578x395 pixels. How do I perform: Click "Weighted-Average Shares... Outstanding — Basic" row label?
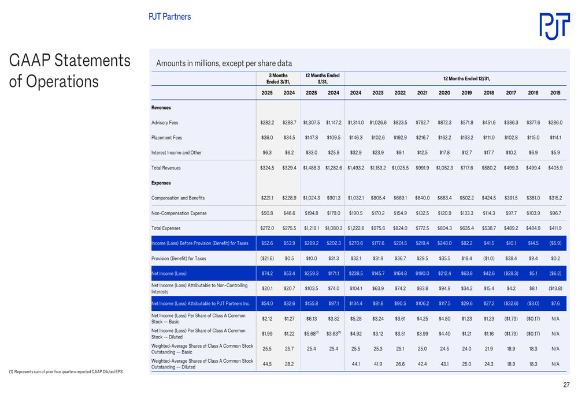click(x=202, y=349)
